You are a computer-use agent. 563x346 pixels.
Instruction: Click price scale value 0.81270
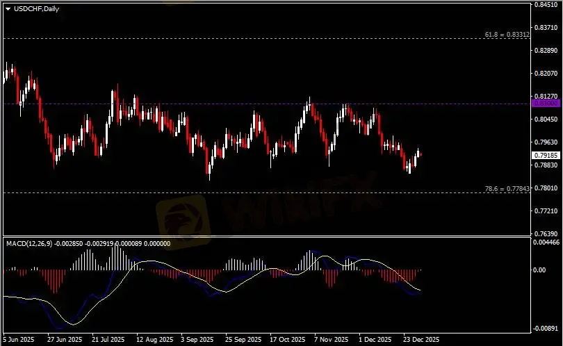(x=546, y=96)
